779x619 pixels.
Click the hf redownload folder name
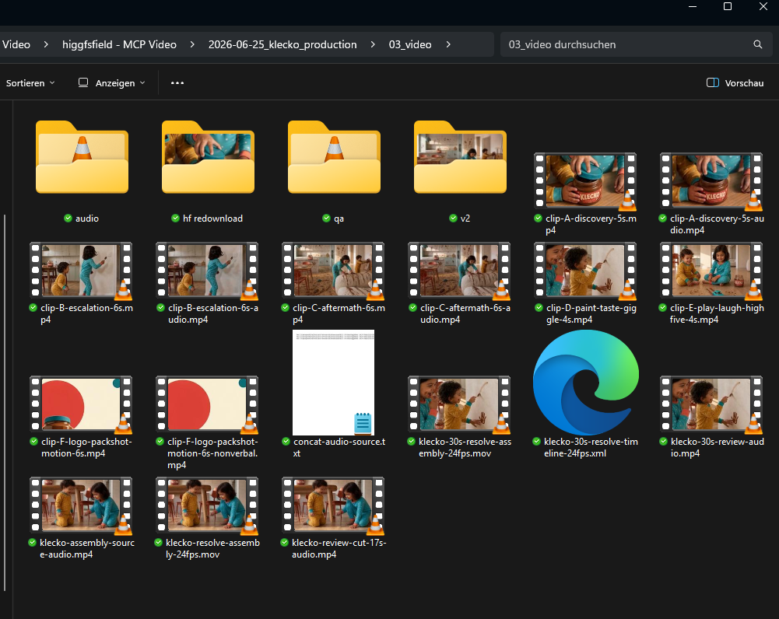[x=212, y=219]
